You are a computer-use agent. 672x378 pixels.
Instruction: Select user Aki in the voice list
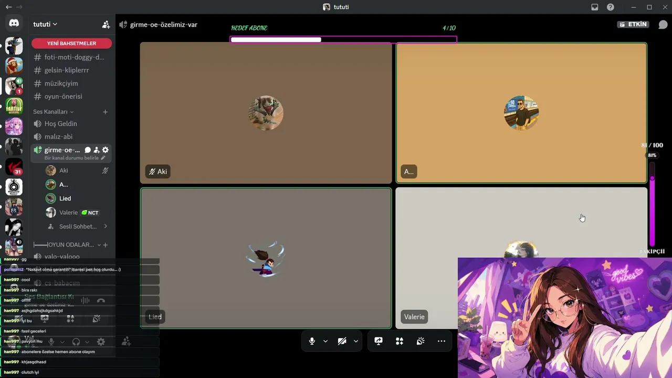77,171
